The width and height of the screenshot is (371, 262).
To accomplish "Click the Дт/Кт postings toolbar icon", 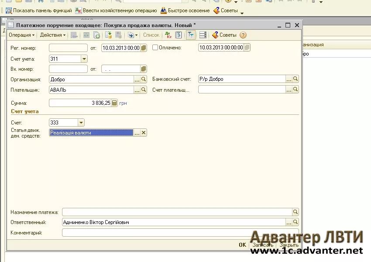I will [x=168, y=35].
